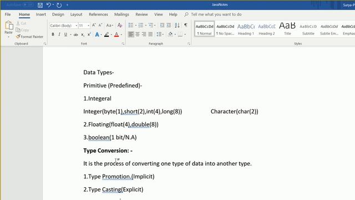355x200 pixels.
Task: Center the text
Action: (138, 34)
